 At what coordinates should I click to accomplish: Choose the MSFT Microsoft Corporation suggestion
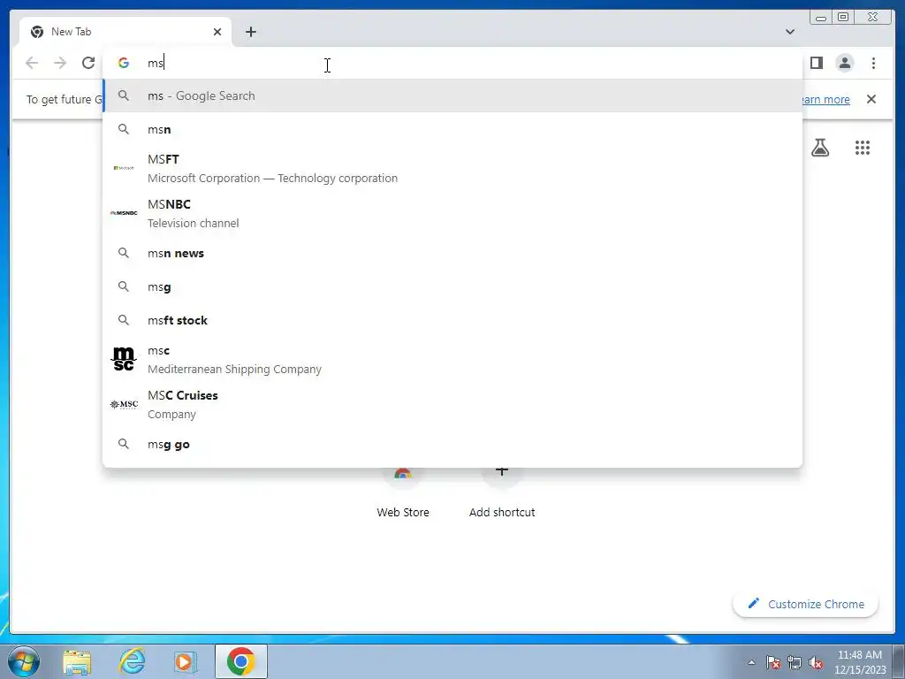point(452,168)
